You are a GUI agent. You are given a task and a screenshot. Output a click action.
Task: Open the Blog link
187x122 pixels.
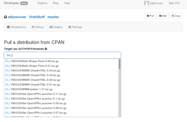click(55, 3)
